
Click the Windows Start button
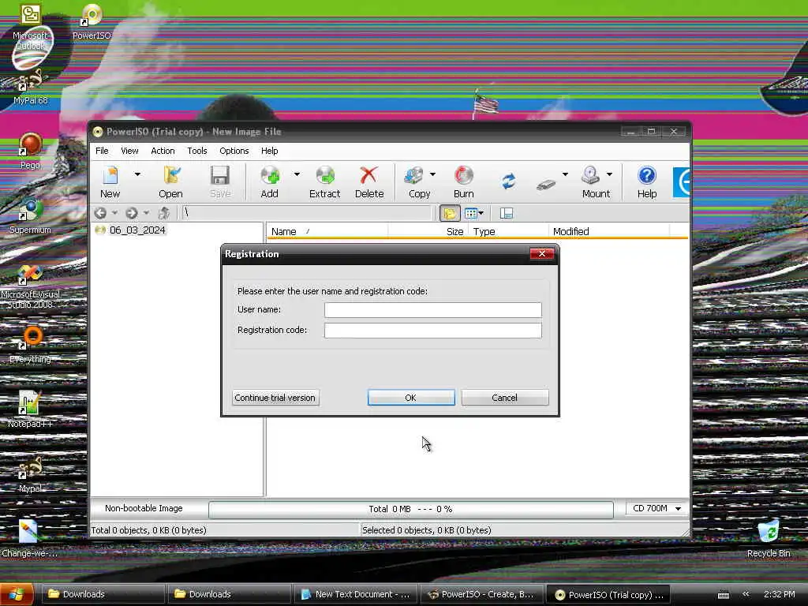click(x=17, y=594)
